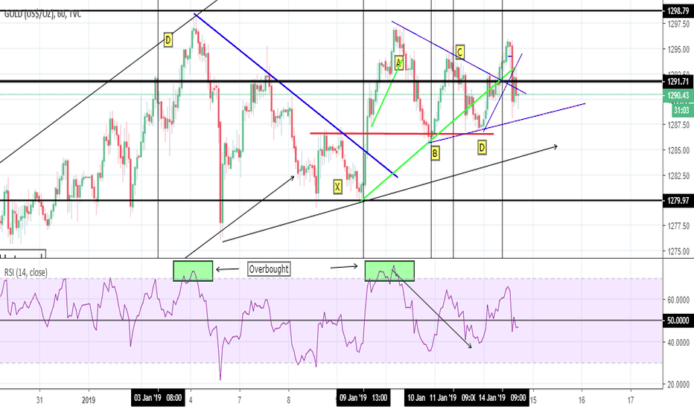Viewport: 694px width, 409px height.
Task: Select the red horizontal line drawing
Action: tap(401, 134)
